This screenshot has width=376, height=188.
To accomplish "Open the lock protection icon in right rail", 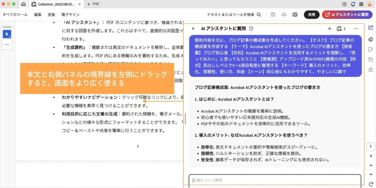I will 370,70.
